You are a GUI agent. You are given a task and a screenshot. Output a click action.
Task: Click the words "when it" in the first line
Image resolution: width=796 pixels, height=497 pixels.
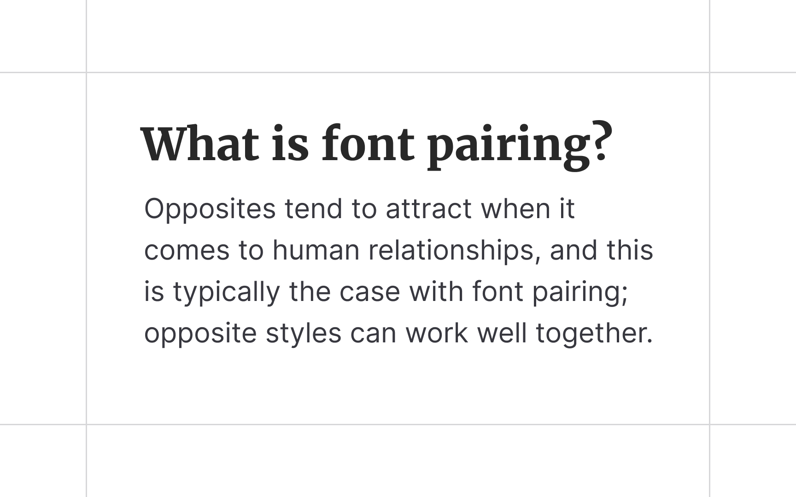528,209
